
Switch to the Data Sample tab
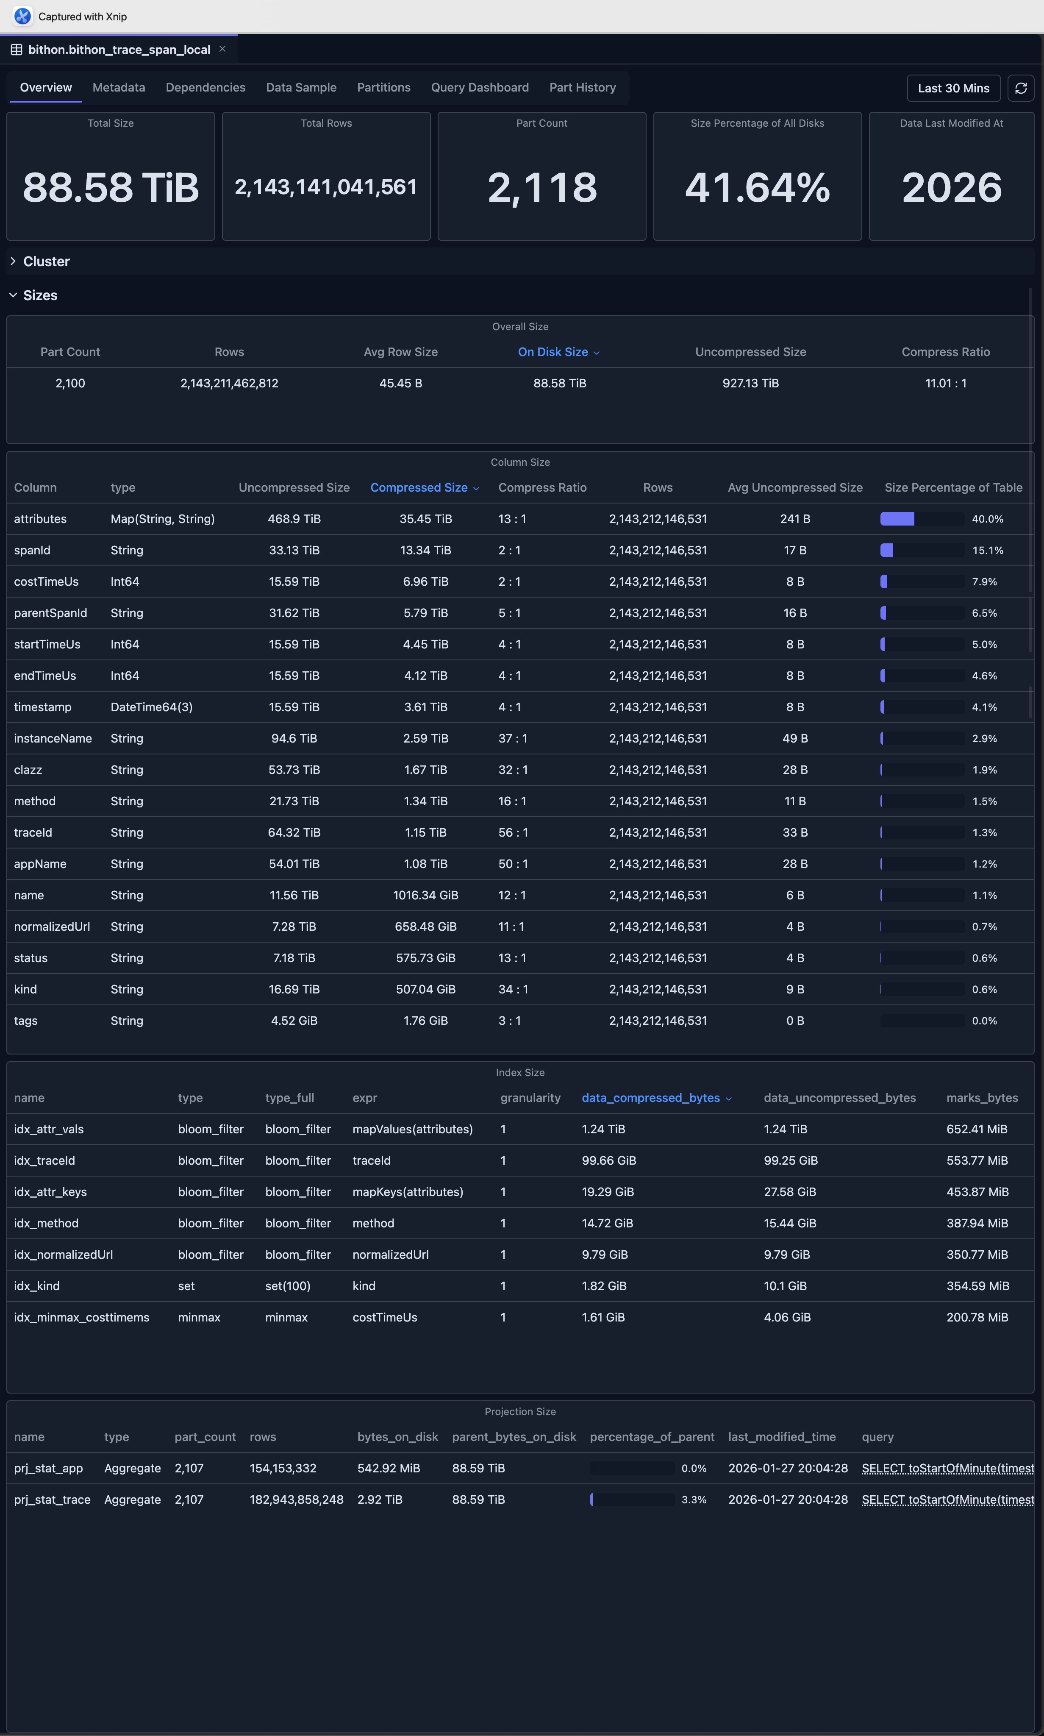pyautogui.click(x=301, y=87)
